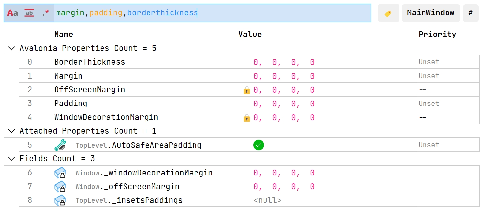Click the green checkmark for AutoSafeAreaPadding
483x210 pixels.
[x=259, y=145]
